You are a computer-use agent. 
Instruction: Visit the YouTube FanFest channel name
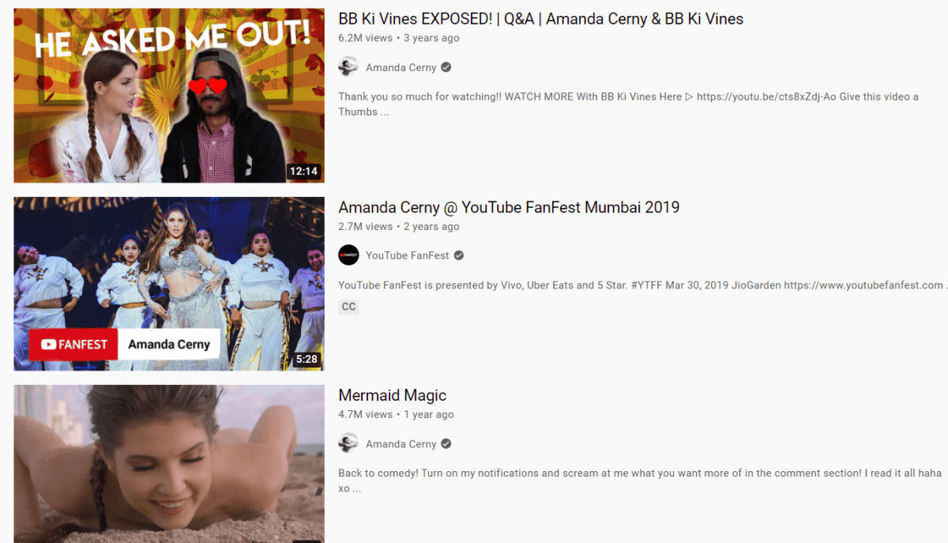[x=408, y=255]
